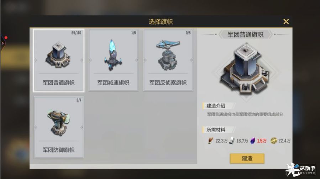
Task: Select the 军团普通旗帜 building icon card
Action: point(59,60)
